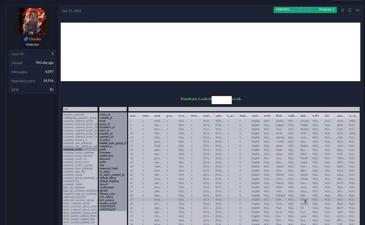
Task: Click the Dec 31, 2023 post timestamp
Action: click(72, 11)
